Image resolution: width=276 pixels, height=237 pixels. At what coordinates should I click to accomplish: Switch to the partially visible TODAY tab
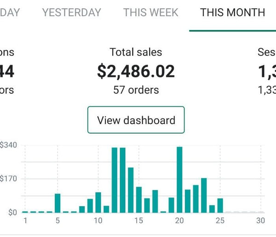[x=9, y=12]
